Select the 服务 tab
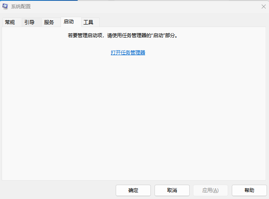269x199 pixels. pos(49,22)
